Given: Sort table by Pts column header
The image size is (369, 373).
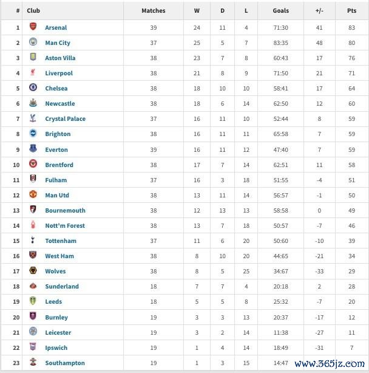Looking at the screenshot, I should point(350,10).
